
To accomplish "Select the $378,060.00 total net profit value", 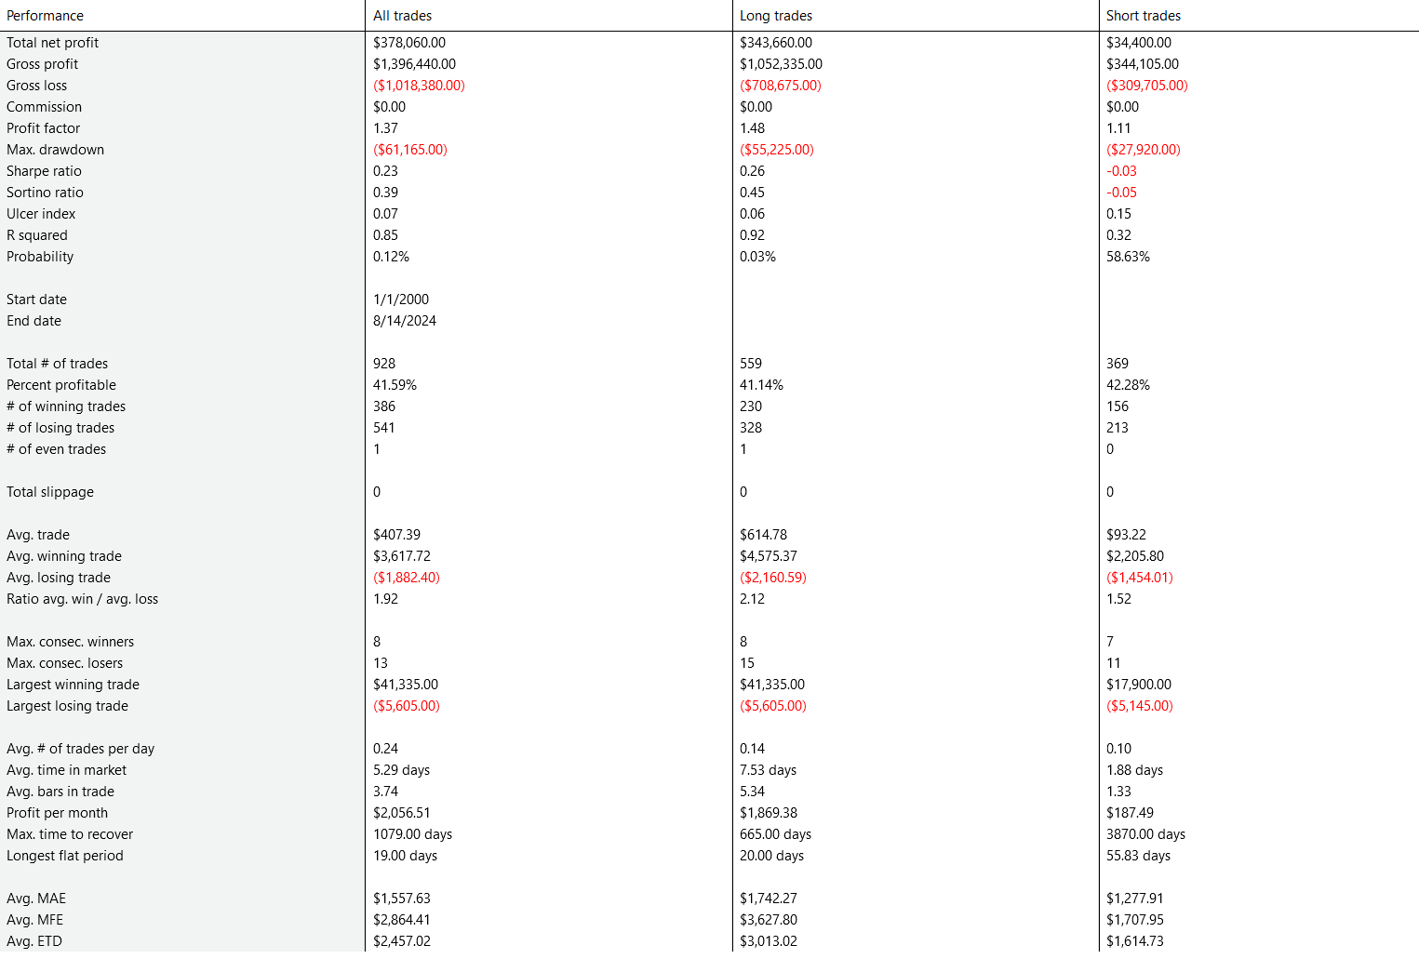I will pyautogui.click(x=409, y=43).
